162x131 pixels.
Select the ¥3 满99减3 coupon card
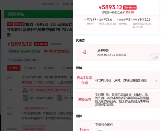118,53
